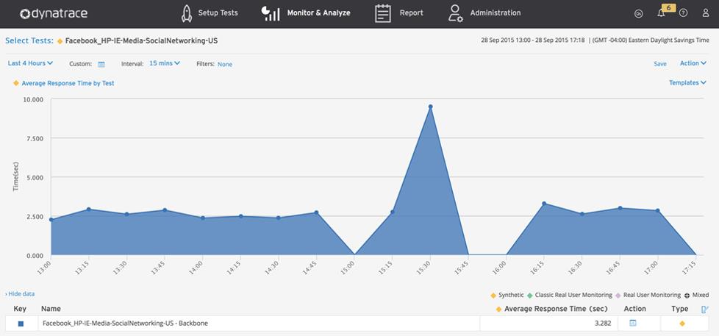Viewport: 719px width, 336px height.
Task: Collapse the table with Hide data
Action: [x=20, y=294]
